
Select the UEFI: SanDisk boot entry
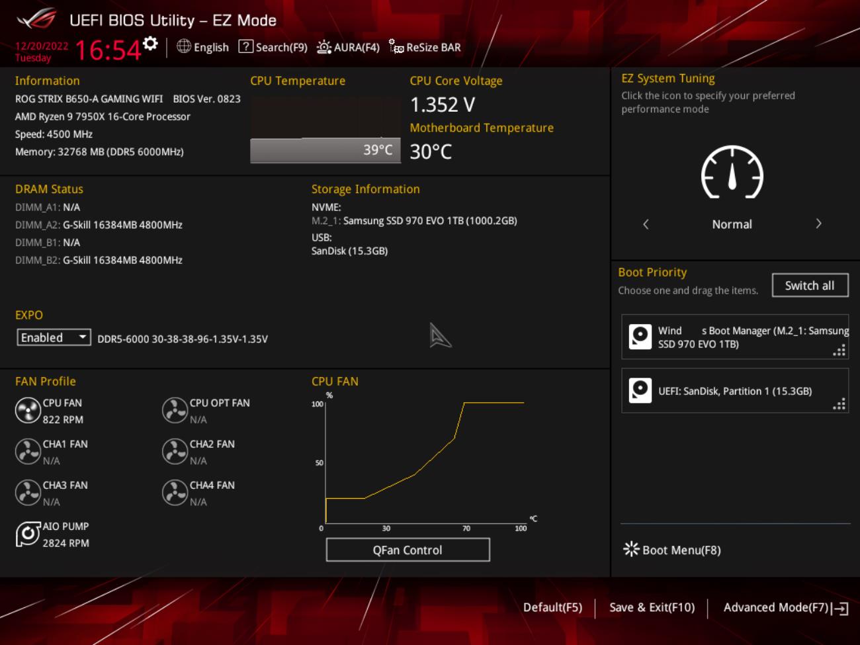(734, 390)
